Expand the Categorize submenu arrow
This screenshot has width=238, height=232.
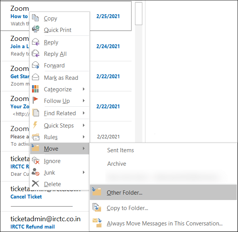point(84,89)
